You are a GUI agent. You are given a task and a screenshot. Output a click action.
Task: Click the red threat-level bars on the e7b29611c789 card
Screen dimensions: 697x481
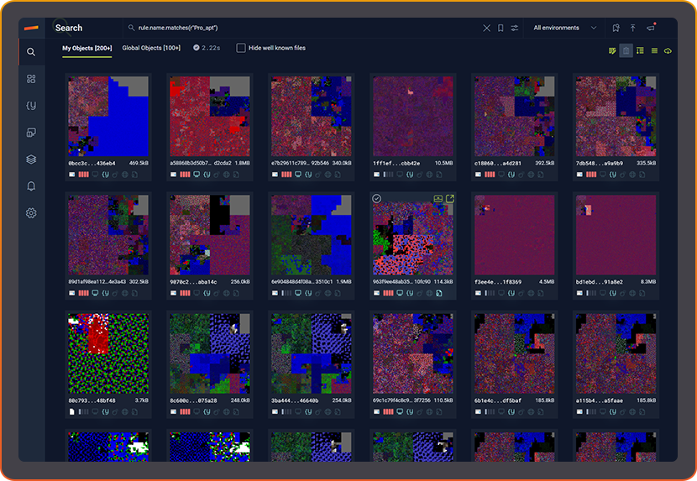286,175
